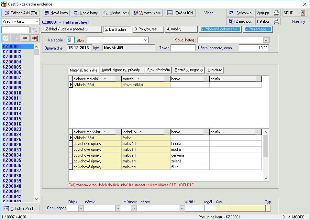Click Změnit ICN button
The height and width of the screenshot is (220, 310).
pyautogui.click(x=180, y=13)
